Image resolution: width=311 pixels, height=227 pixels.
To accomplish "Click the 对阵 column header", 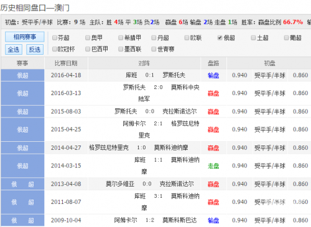I will click(144, 63).
